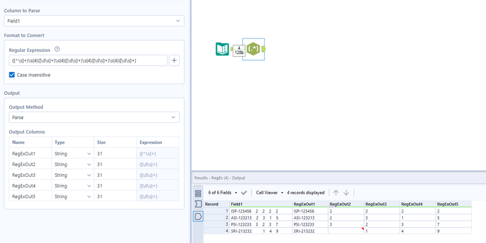The image size is (486, 243).
Task: Click the checkmark icon in results toolbar
Action: click(x=244, y=193)
